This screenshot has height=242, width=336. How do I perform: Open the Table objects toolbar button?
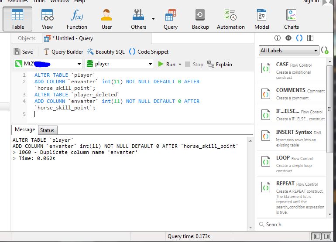click(x=17, y=19)
